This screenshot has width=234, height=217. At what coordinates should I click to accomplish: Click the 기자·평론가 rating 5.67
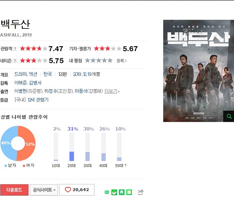tap(116, 49)
